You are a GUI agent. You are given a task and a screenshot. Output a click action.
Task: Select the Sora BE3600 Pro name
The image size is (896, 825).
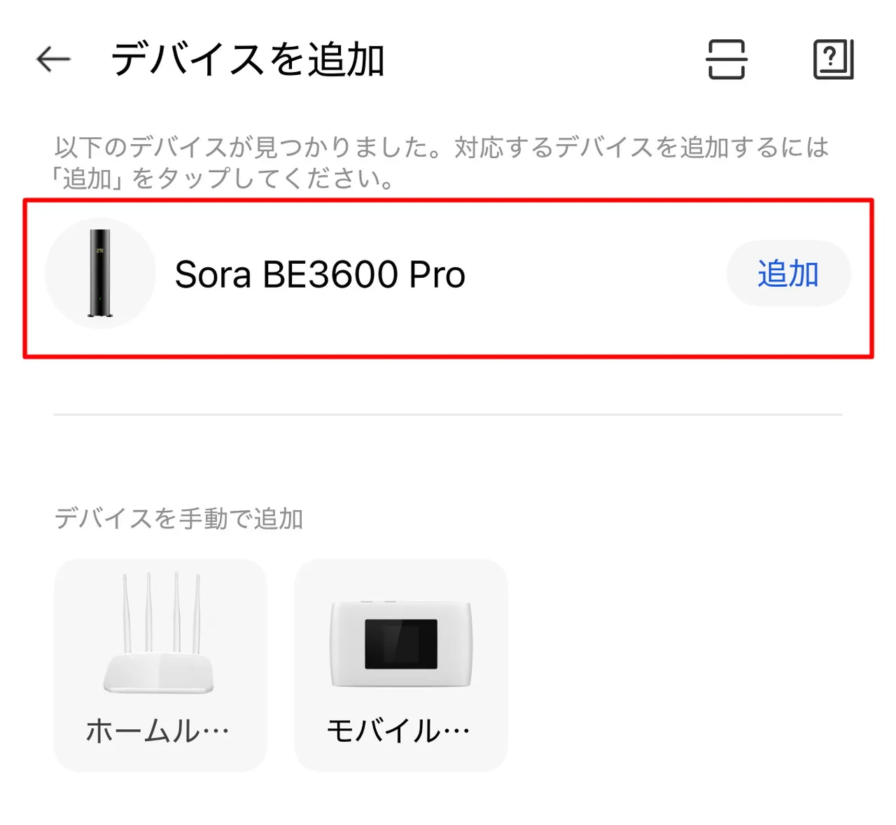[x=320, y=274]
